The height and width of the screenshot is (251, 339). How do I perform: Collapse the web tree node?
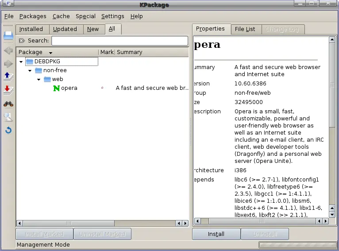(39, 80)
